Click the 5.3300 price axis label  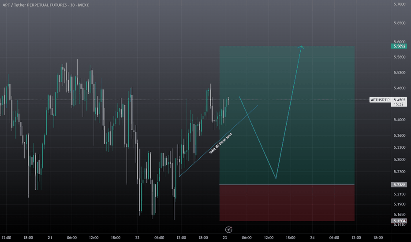[400, 147]
